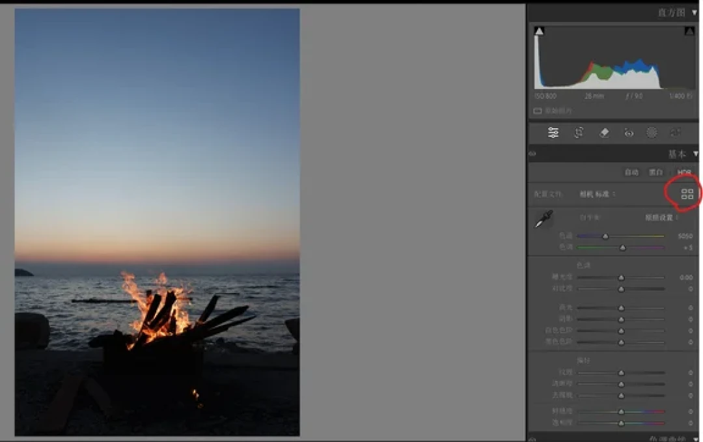Click the 自动 auto tone button

[631, 172]
